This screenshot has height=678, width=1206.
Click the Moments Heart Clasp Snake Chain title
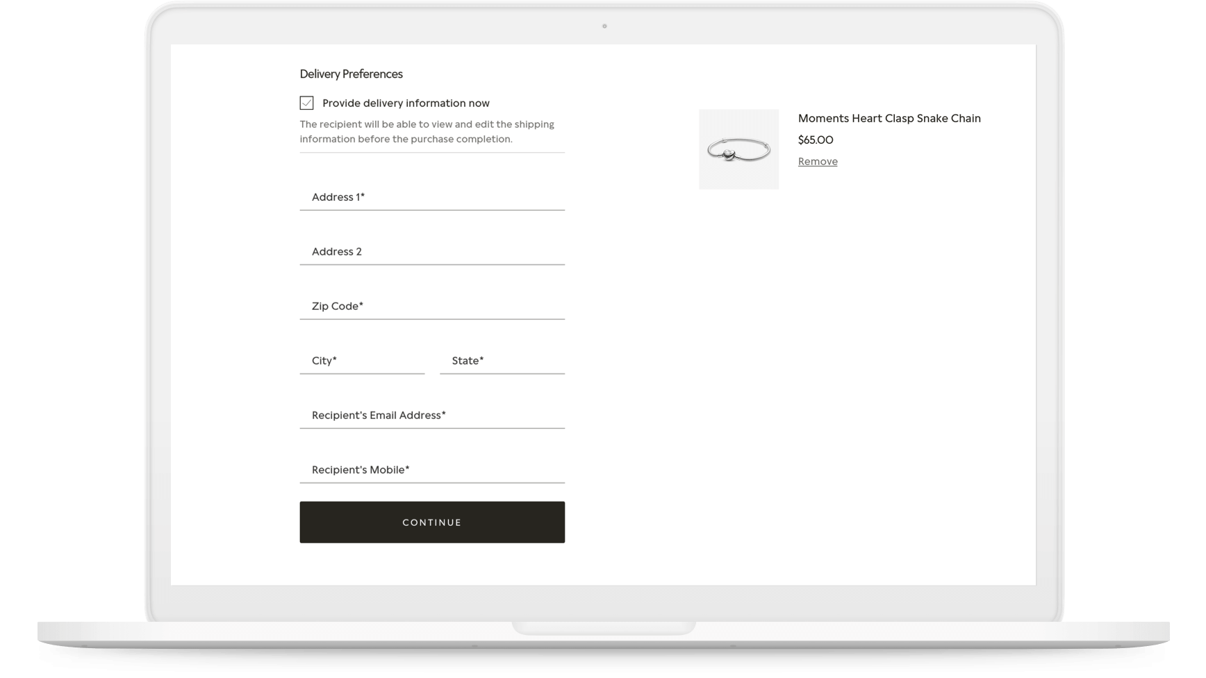(x=889, y=118)
